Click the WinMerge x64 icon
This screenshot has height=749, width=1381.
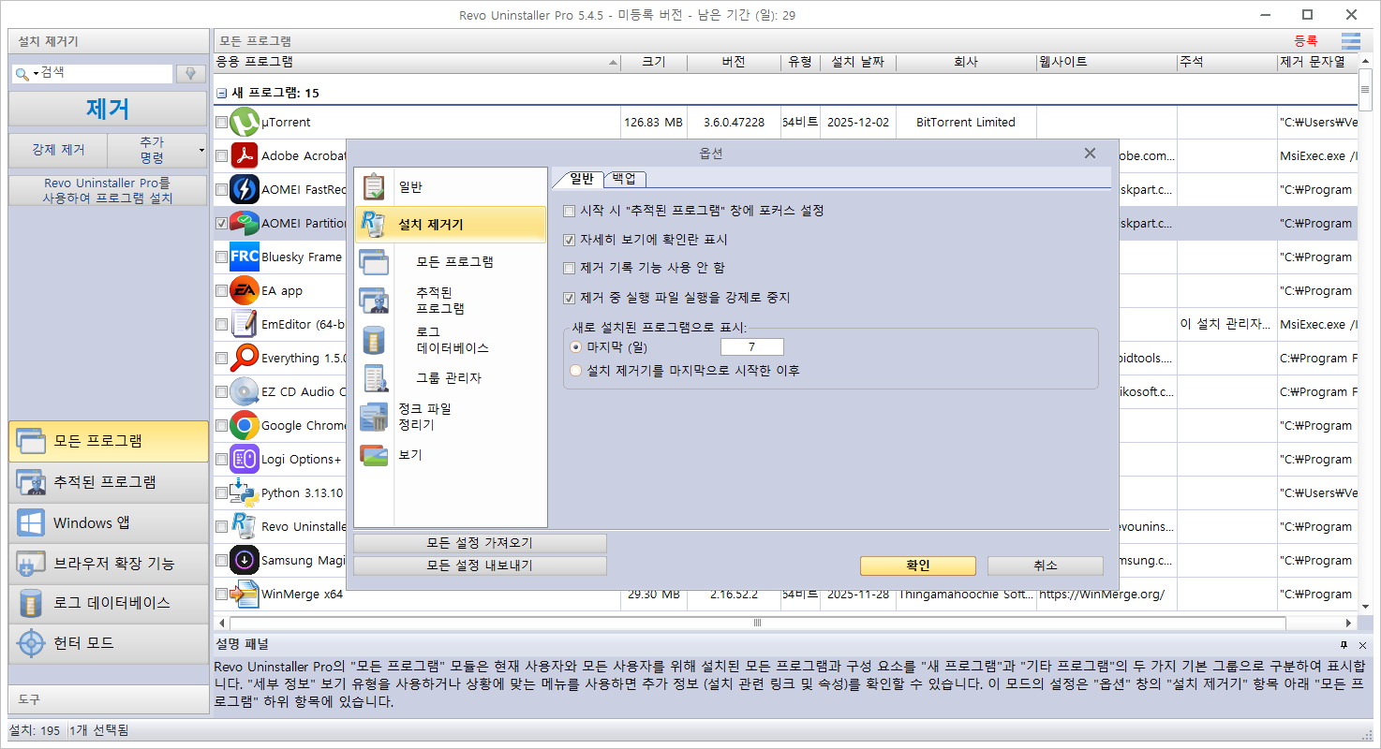[x=245, y=594]
